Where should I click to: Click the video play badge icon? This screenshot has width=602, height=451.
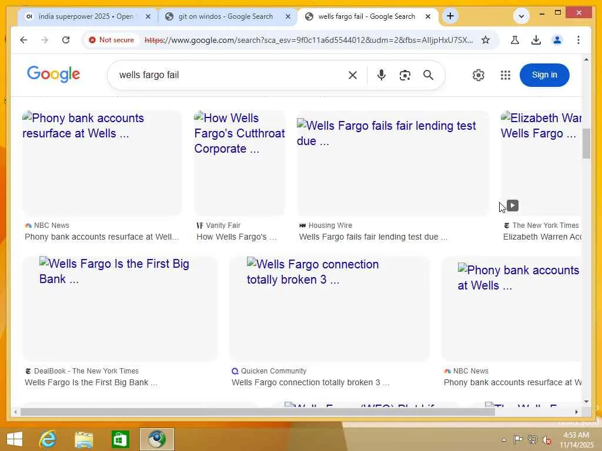click(513, 206)
